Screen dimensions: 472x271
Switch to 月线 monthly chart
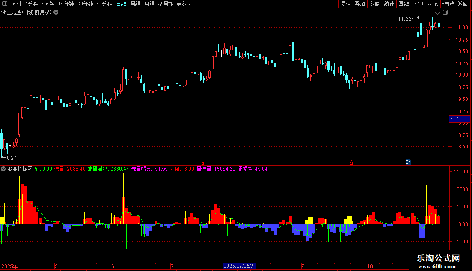pyautogui.click(x=149, y=4)
